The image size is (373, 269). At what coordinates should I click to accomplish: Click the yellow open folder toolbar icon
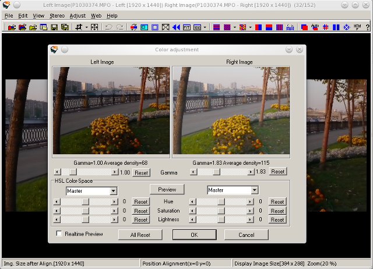33,27
